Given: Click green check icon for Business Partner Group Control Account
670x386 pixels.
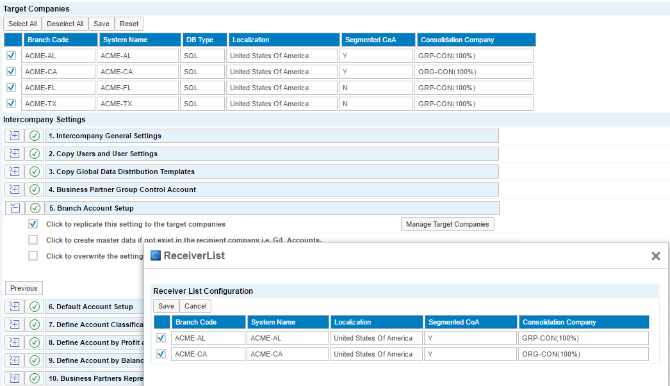Looking at the screenshot, I should pyautogui.click(x=35, y=189).
